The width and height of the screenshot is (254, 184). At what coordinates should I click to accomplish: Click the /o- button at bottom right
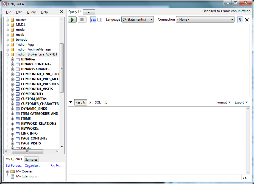(x=245, y=178)
